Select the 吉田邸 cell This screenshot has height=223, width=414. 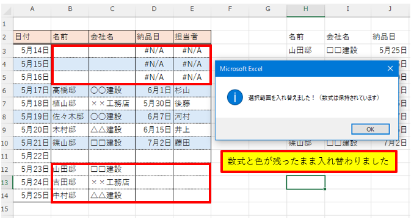pos(70,182)
